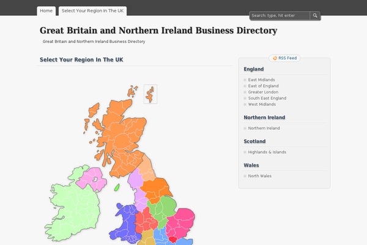367x245 pixels.
Task: Open the East Midlands link
Action: pos(261,80)
